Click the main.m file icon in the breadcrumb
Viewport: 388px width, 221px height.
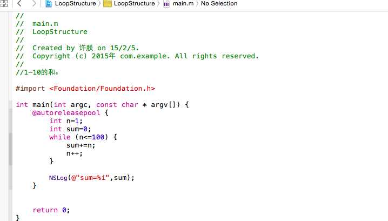click(166, 4)
